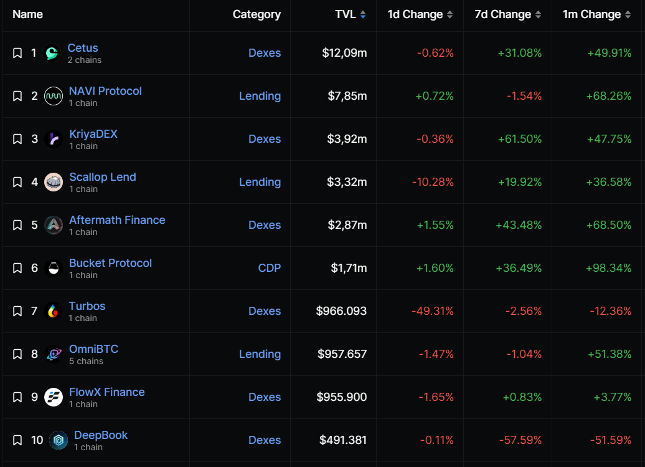Screen dimensions: 645x467
Task: Click the Scallop Lend shell logo
Action: coord(54,183)
